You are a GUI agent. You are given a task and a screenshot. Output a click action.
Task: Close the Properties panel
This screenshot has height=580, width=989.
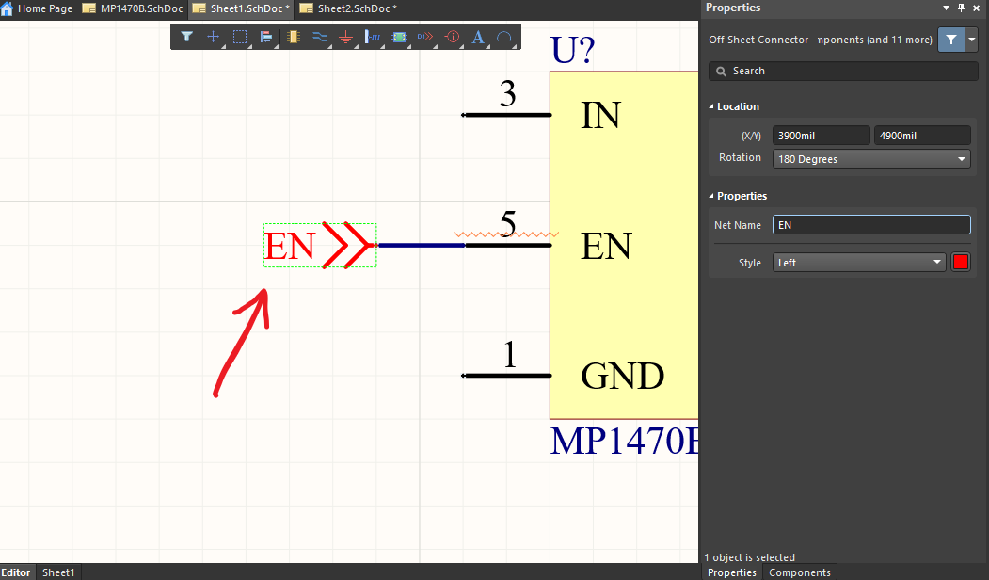coord(977,8)
